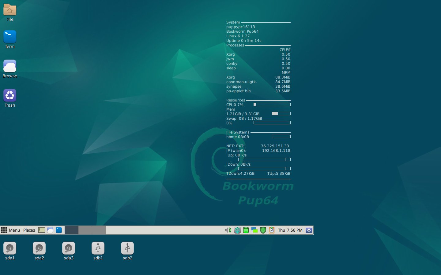Click the Uptime 0h 5m 14s text
This screenshot has height=275, width=441.
pyautogui.click(x=244, y=41)
